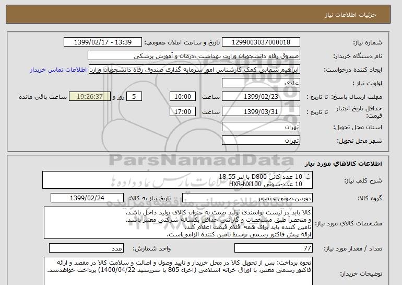Click response deadline date field 1399/02/23
The image size is (402, 285).
click(x=261, y=97)
